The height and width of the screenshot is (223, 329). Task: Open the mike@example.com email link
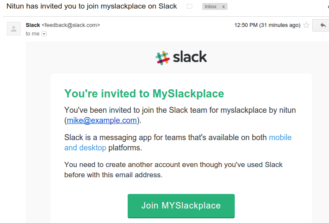point(102,120)
